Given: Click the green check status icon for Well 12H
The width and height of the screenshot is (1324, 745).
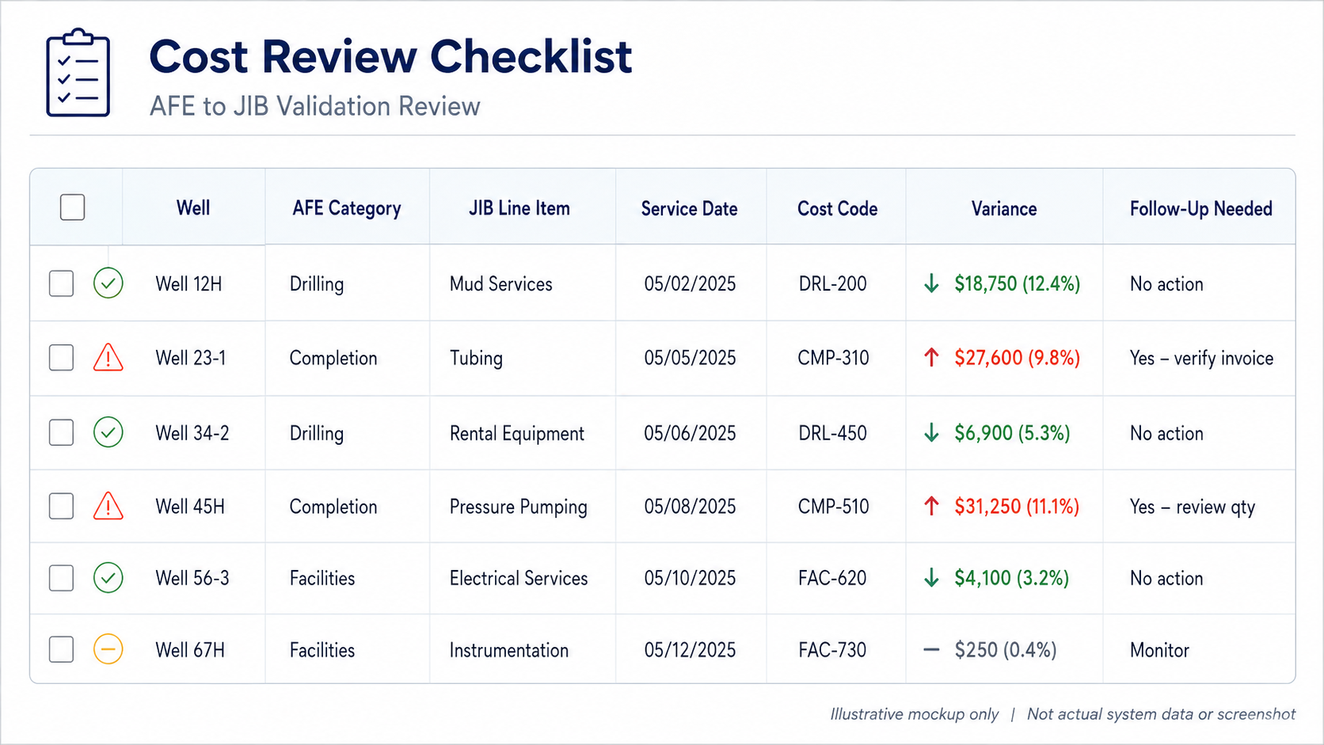Looking at the screenshot, I should 108,283.
